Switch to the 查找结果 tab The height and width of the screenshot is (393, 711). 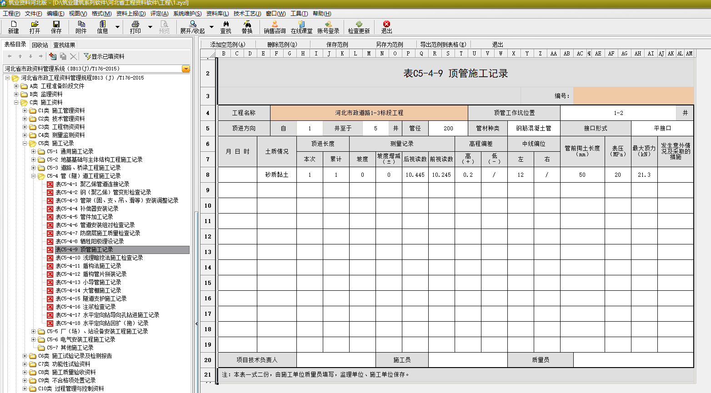click(64, 45)
